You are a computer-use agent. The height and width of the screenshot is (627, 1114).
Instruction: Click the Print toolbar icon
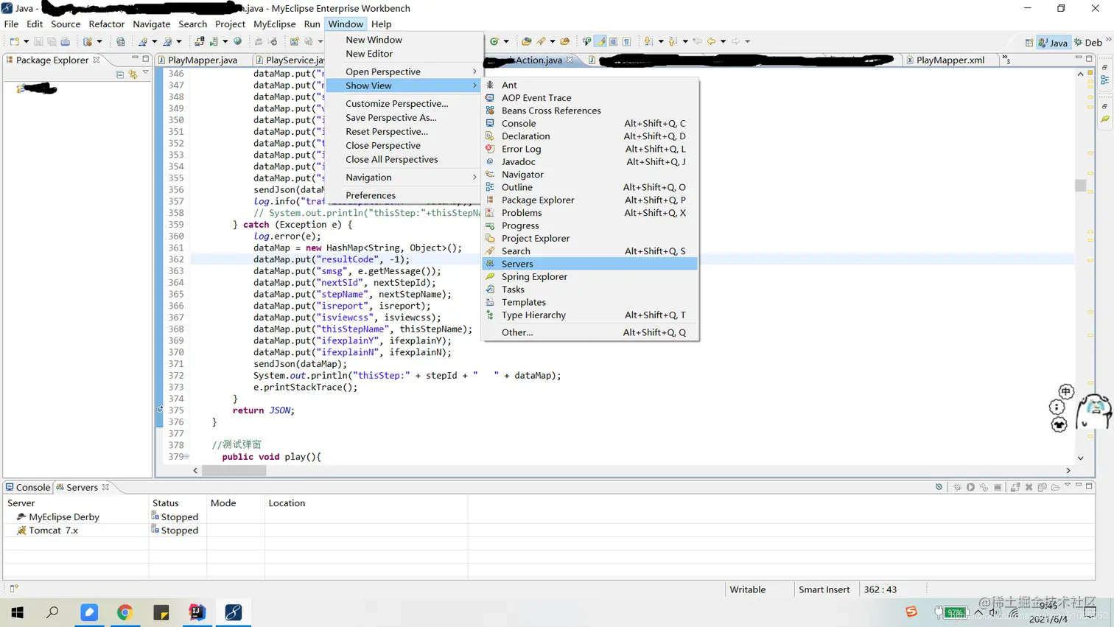click(65, 41)
